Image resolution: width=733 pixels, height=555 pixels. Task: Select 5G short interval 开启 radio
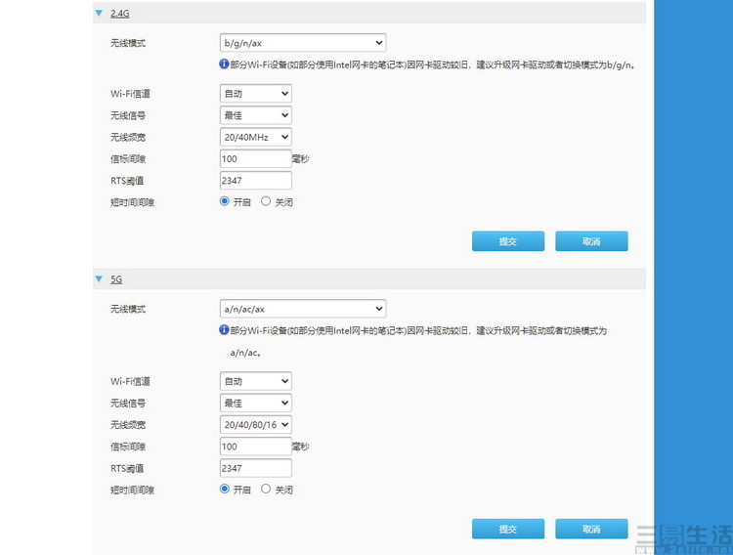pyautogui.click(x=225, y=489)
